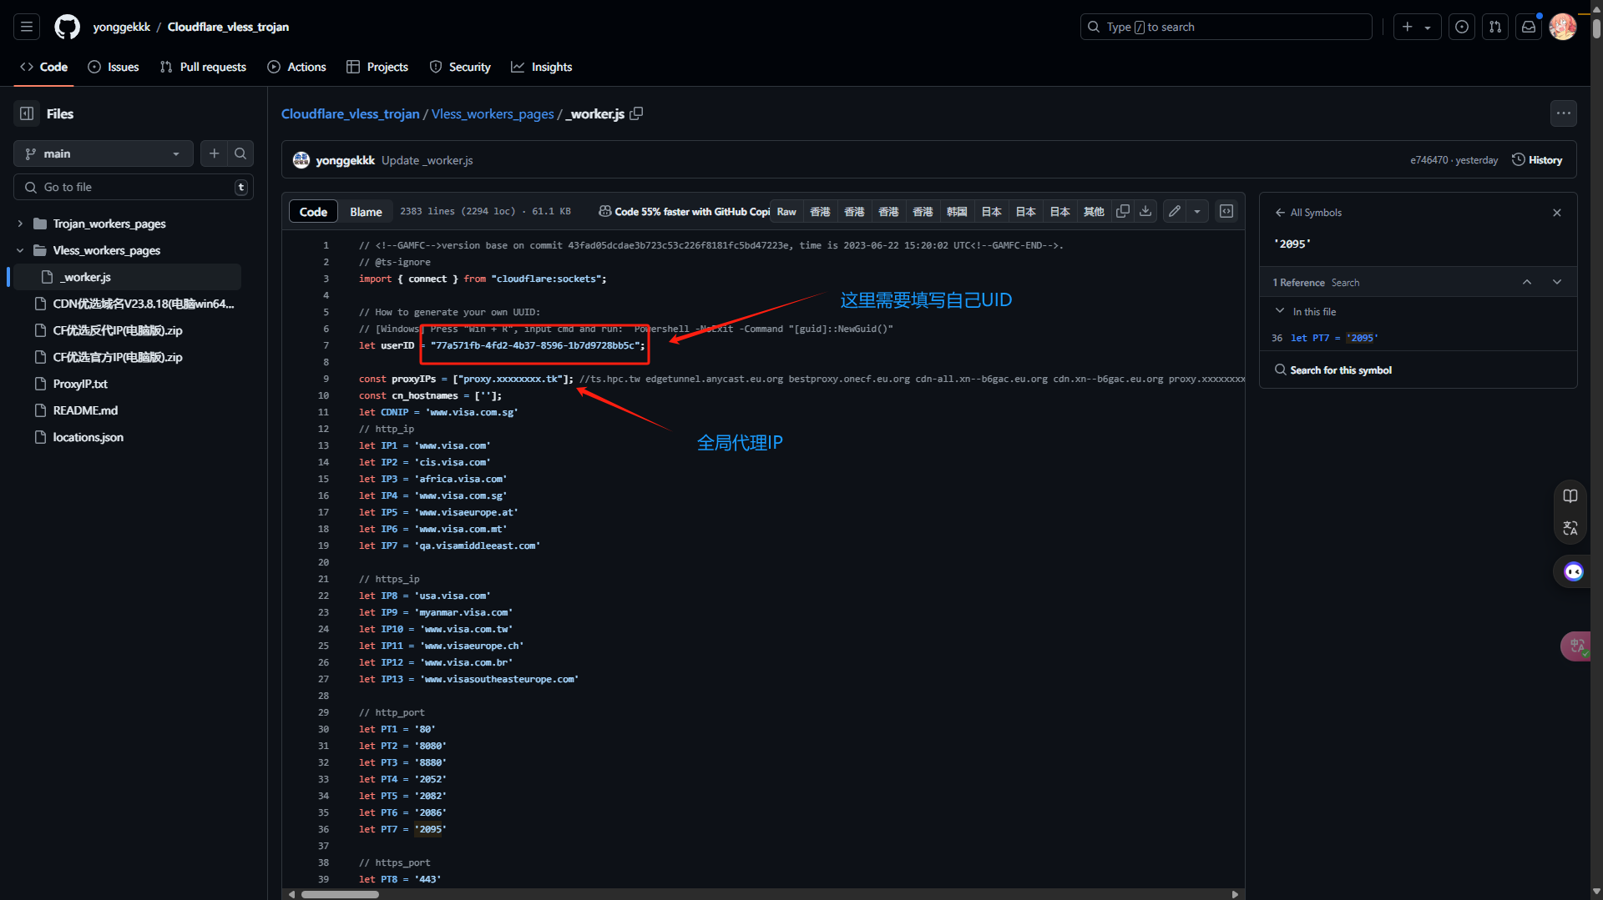Close the symbols panel
Viewport: 1603px width, 900px height.
tap(1557, 213)
